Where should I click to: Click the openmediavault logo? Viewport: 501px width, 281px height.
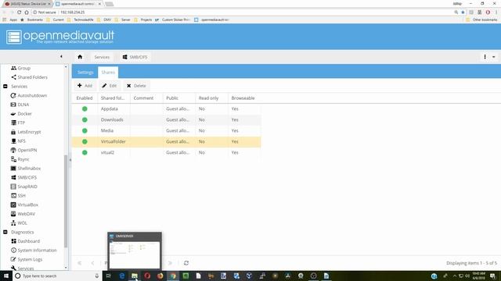(x=60, y=37)
